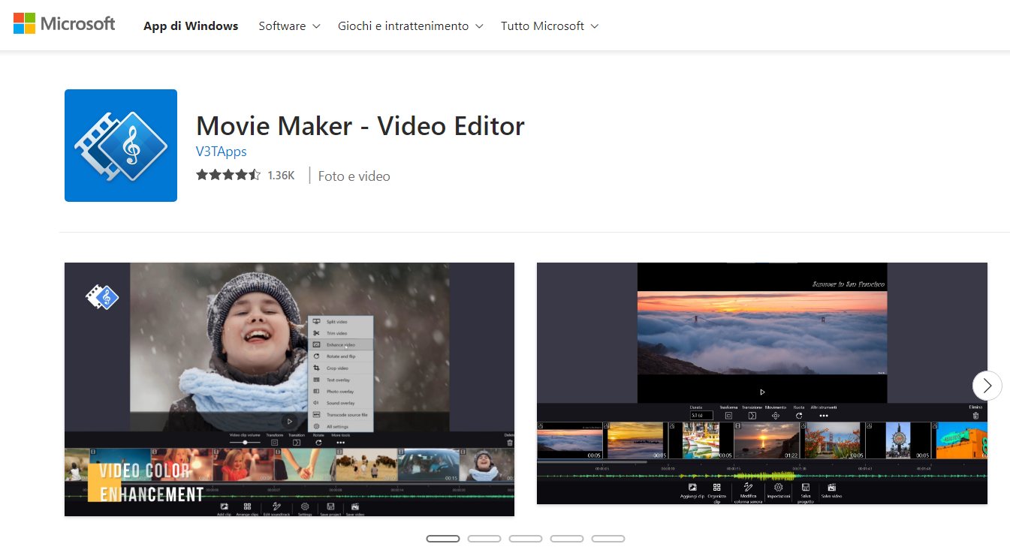Click the Movie Maker app icon
The height and width of the screenshot is (559, 1010).
pos(121,146)
